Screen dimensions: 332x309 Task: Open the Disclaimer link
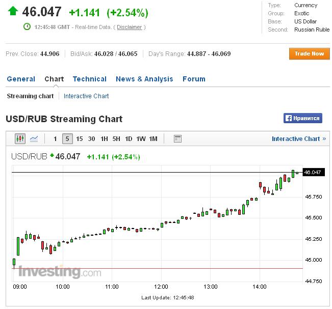(129, 27)
